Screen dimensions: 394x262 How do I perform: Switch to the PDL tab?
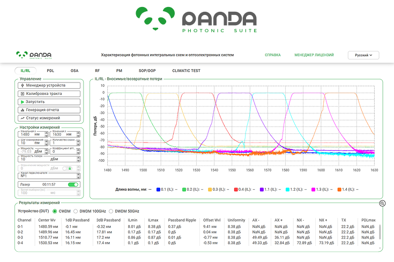[50, 71]
